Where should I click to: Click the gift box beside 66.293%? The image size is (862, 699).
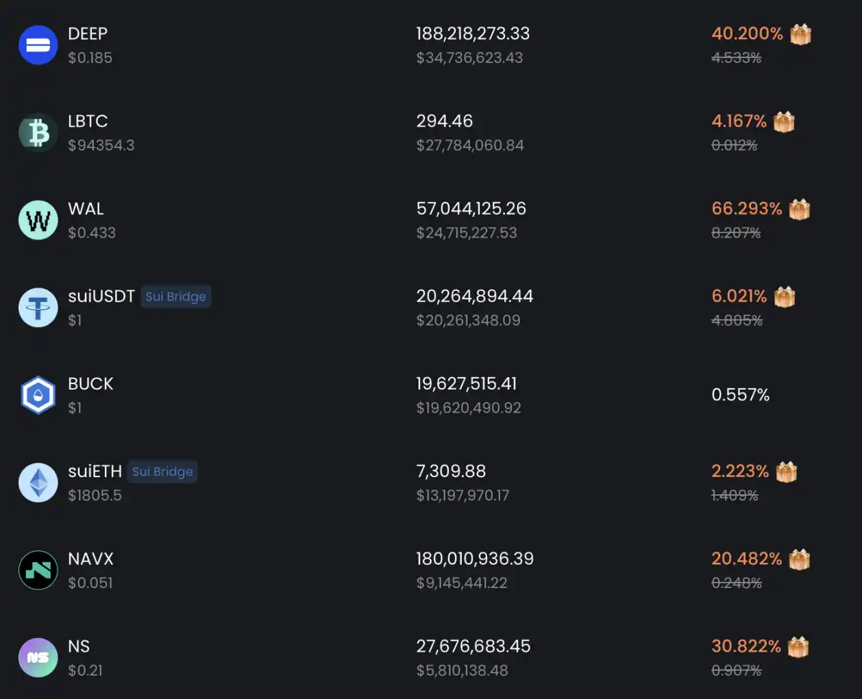pyautogui.click(x=799, y=209)
